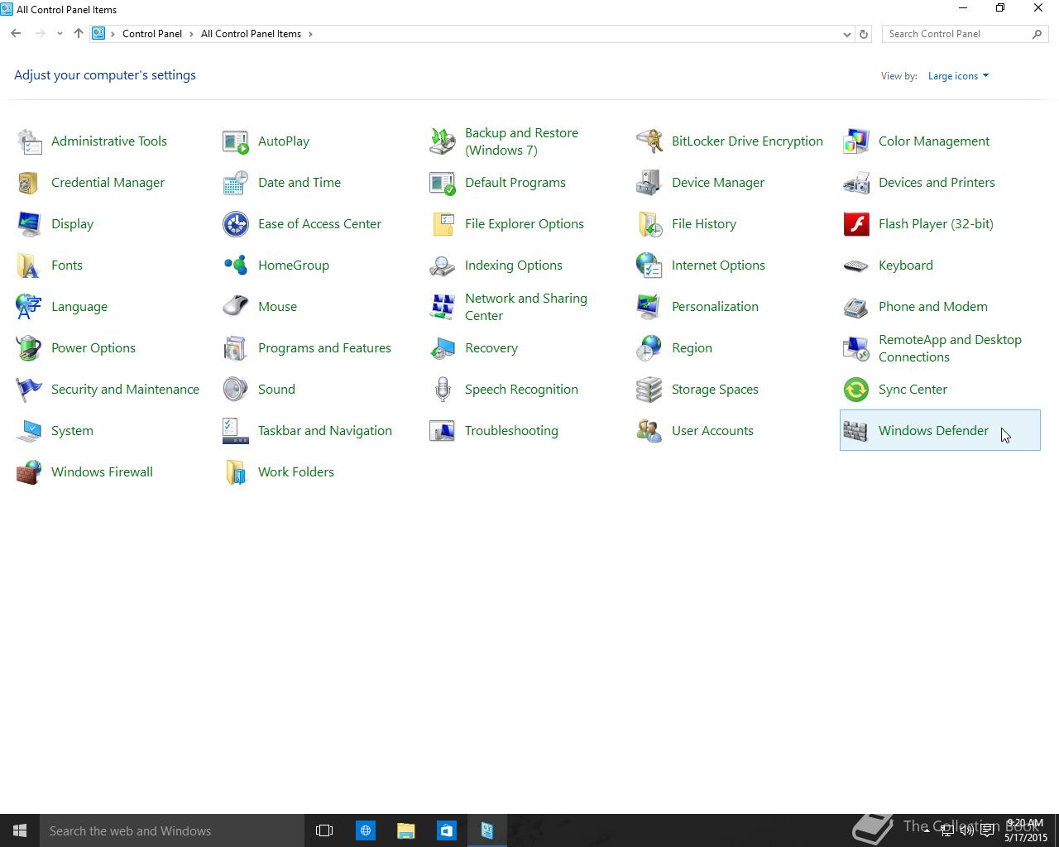Open the Fonts folder icon
1059x847 pixels.
click(x=29, y=266)
